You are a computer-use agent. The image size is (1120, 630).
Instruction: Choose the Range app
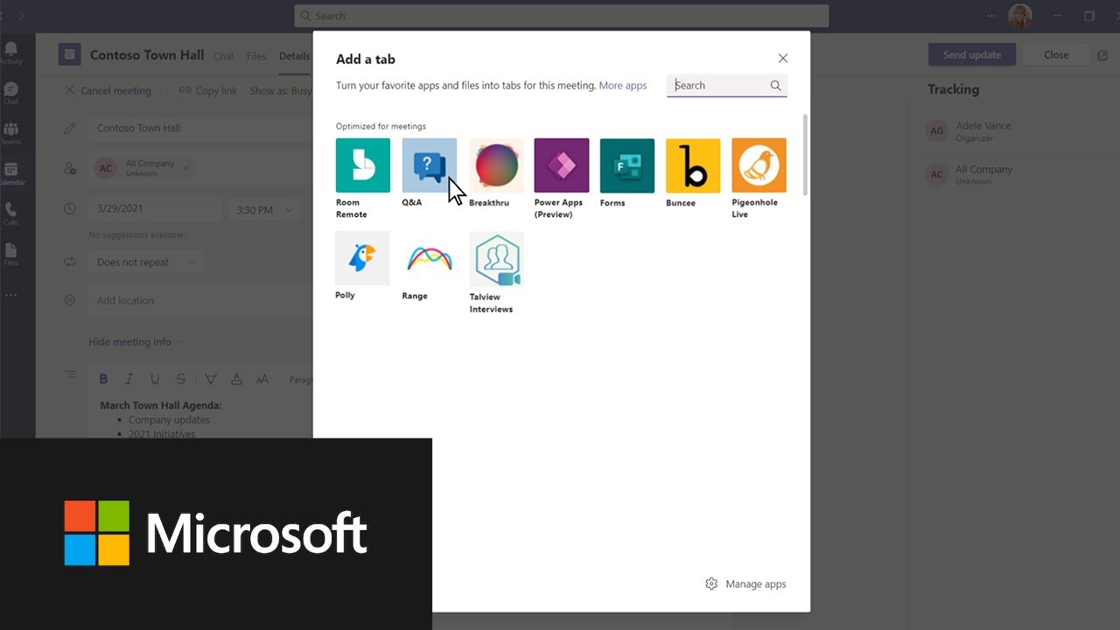click(x=429, y=258)
